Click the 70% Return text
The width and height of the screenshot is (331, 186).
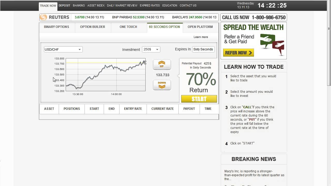point(201,82)
